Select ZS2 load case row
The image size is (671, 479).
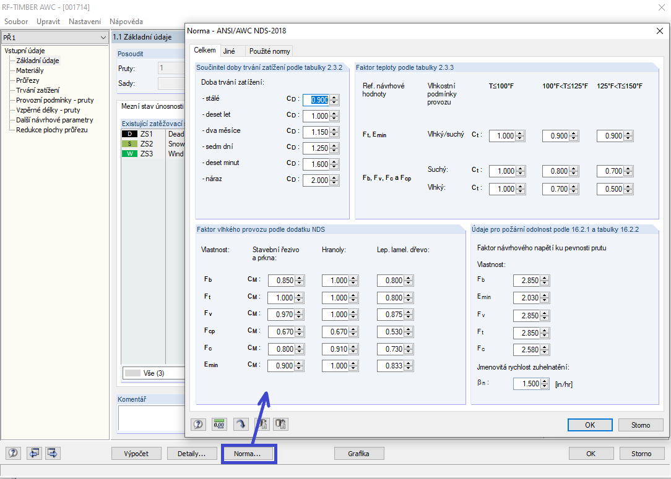pyautogui.click(x=153, y=144)
